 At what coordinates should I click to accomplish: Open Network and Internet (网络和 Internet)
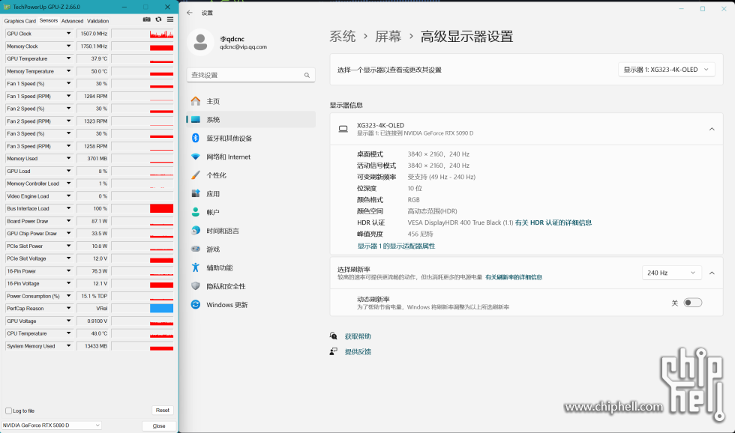pos(250,157)
